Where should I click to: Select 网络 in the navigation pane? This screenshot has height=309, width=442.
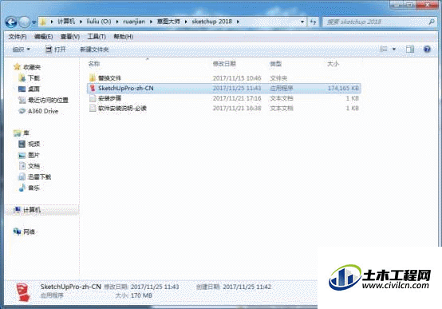click(29, 232)
